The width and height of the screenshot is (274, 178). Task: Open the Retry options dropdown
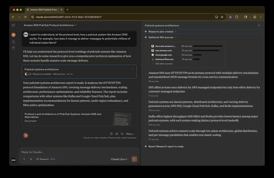click(130, 134)
